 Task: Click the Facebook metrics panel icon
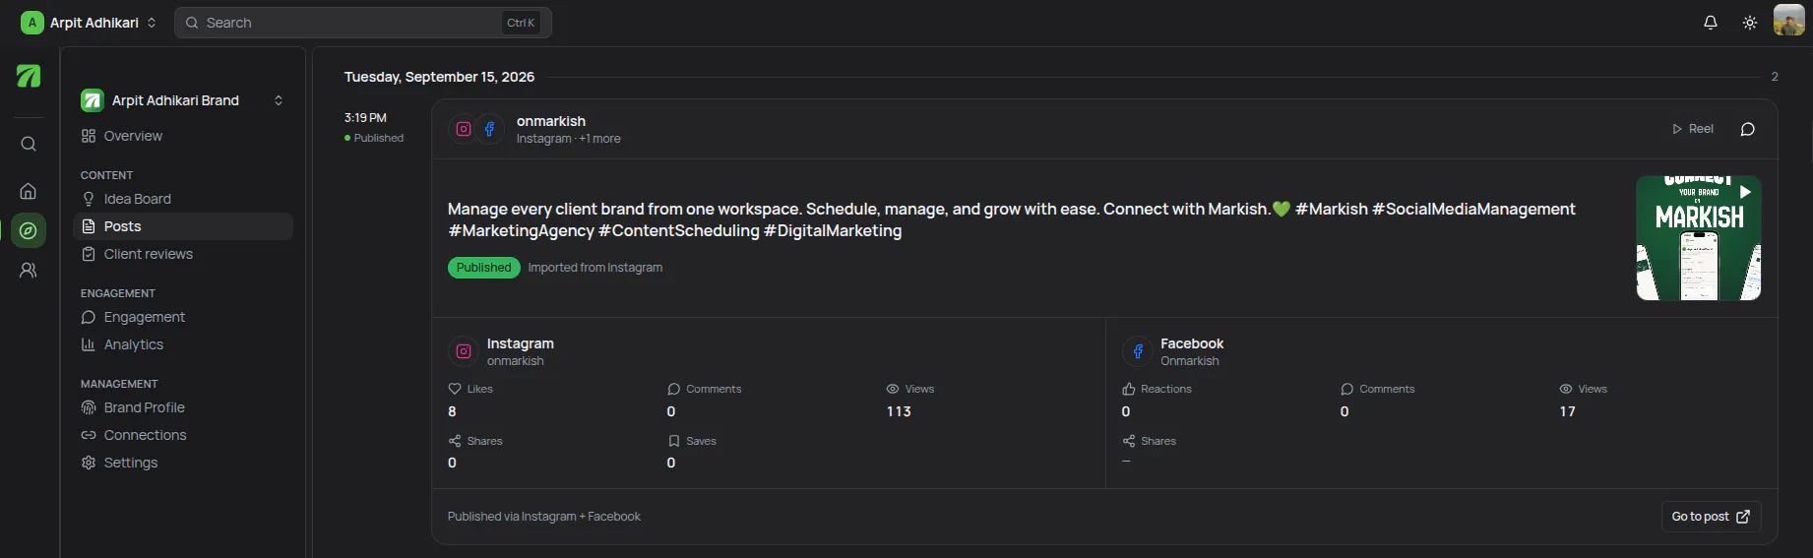point(1138,351)
